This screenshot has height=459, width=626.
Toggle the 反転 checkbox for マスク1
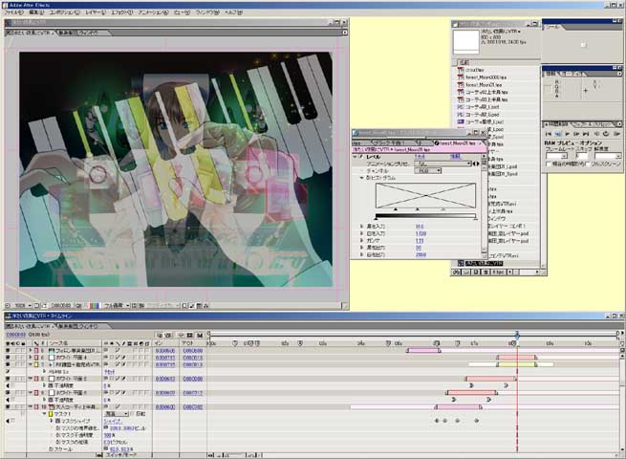[133, 414]
